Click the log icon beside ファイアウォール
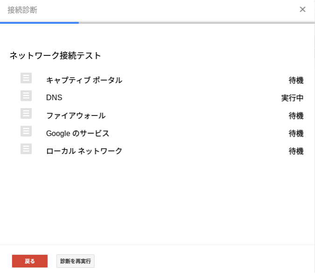Screen dimensions: 315x273 [x=26, y=113]
